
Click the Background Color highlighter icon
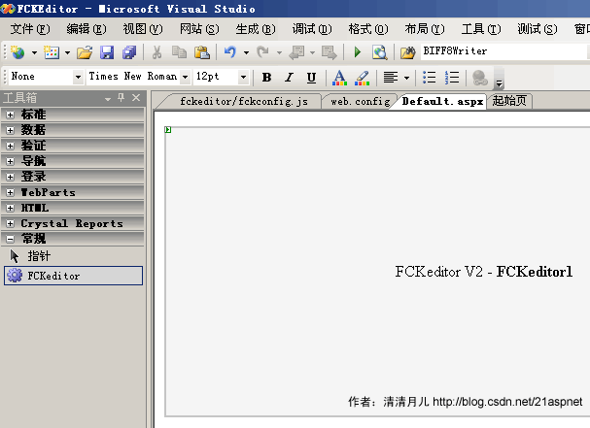point(362,78)
